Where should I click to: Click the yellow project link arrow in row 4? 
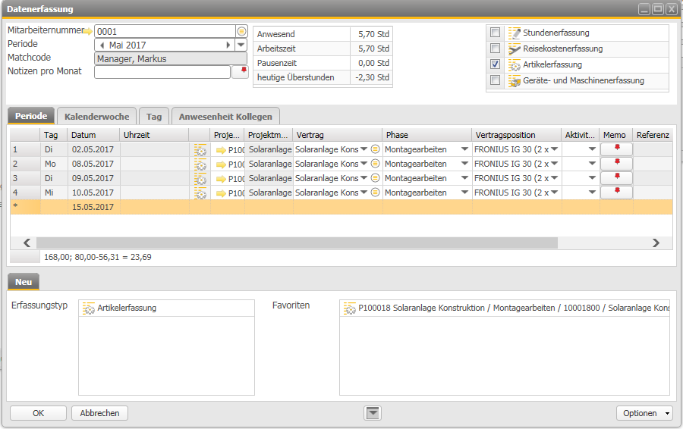221,193
